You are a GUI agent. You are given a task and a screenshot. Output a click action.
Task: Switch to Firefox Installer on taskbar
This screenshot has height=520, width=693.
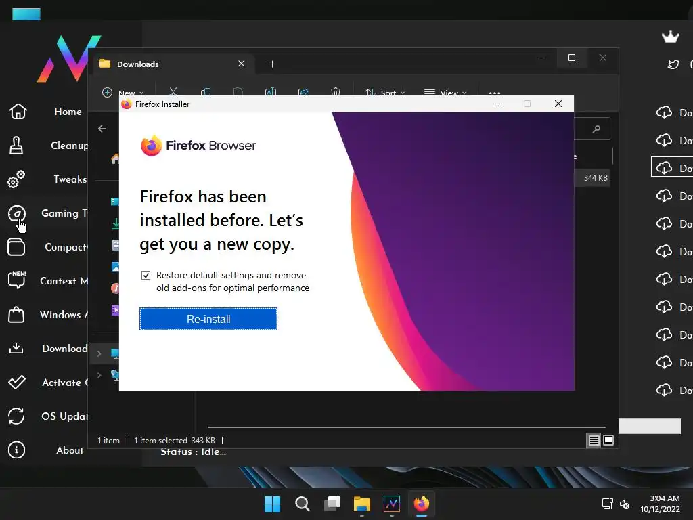pyautogui.click(x=422, y=504)
